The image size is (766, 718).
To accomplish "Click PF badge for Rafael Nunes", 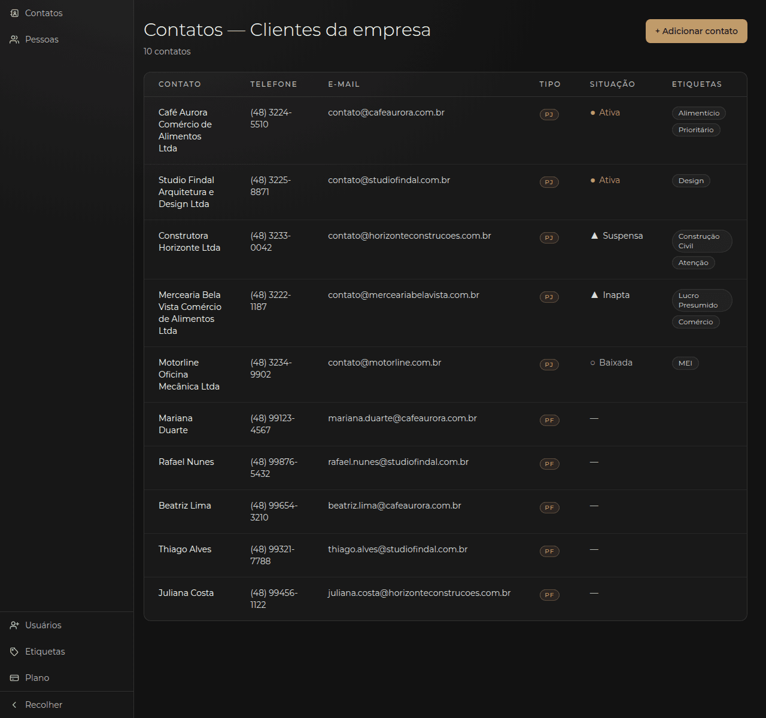I will coord(549,464).
